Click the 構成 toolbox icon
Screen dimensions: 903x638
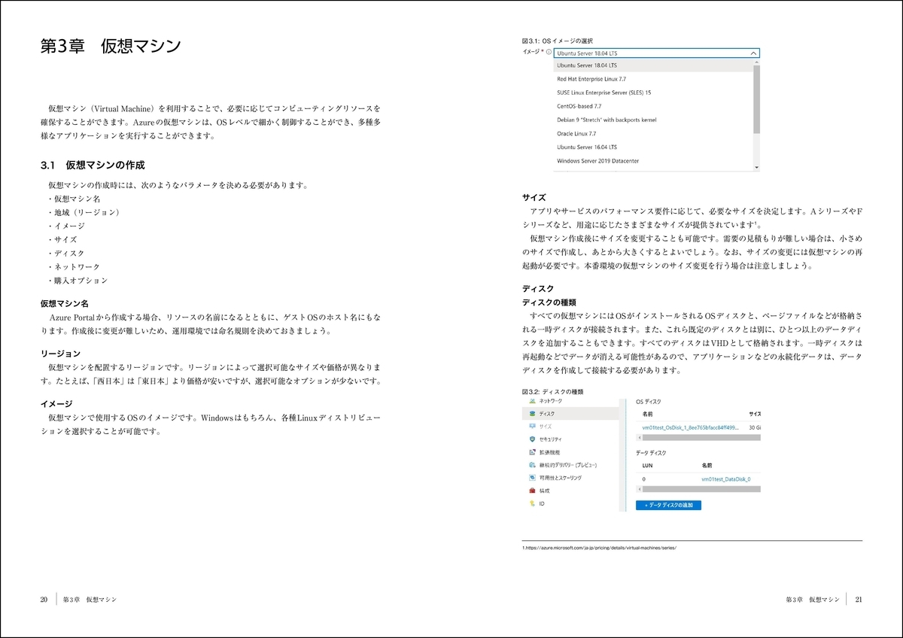click(532, 491)
